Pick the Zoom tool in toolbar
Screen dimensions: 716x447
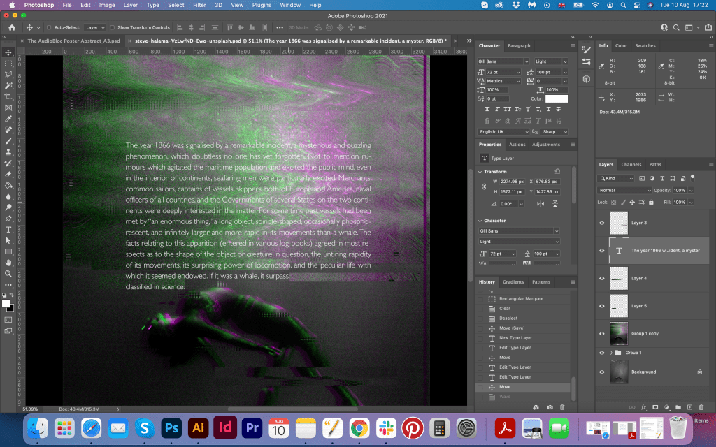8,274
